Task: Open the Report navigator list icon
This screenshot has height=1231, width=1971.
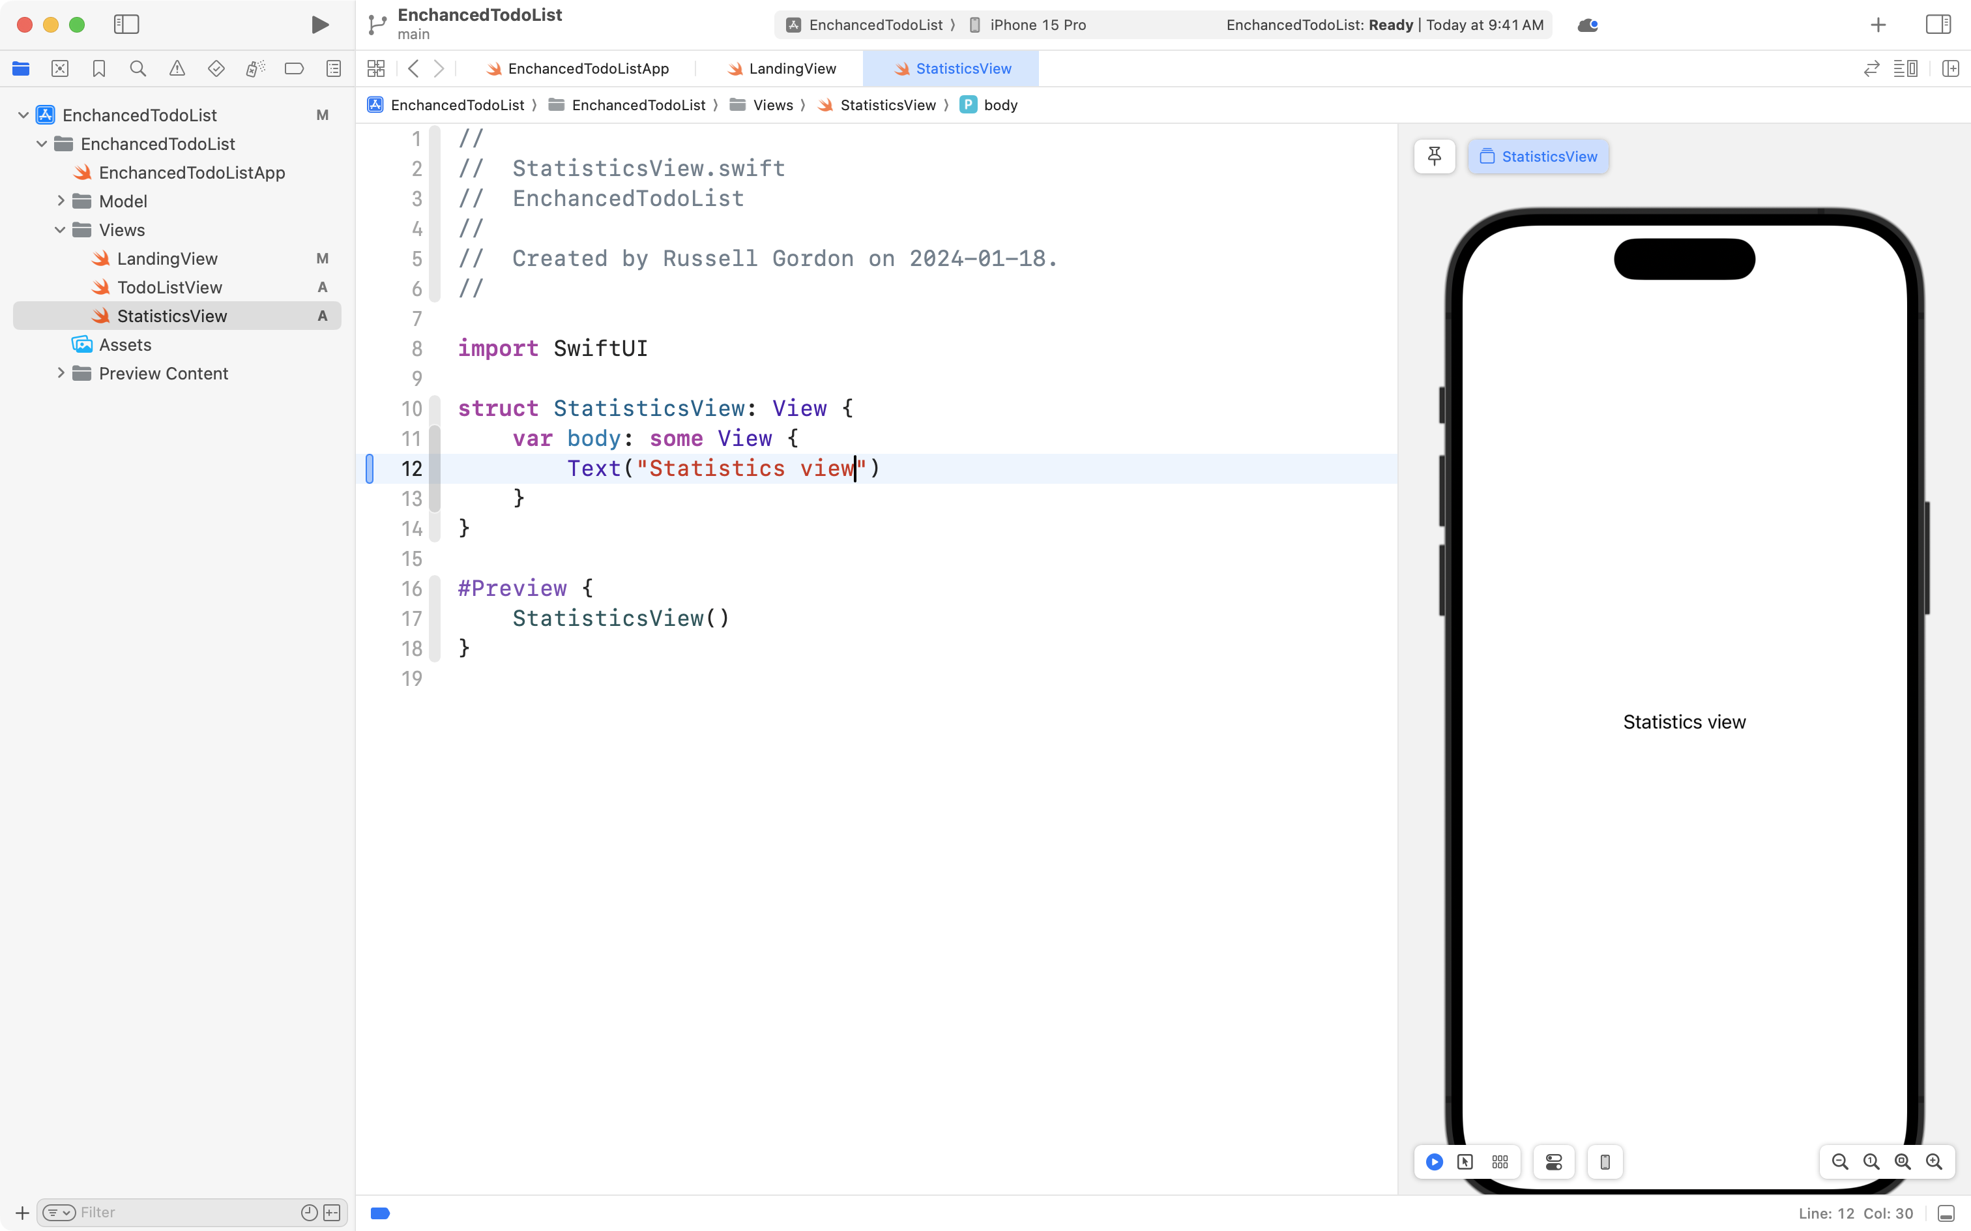Action: (334, 68)
